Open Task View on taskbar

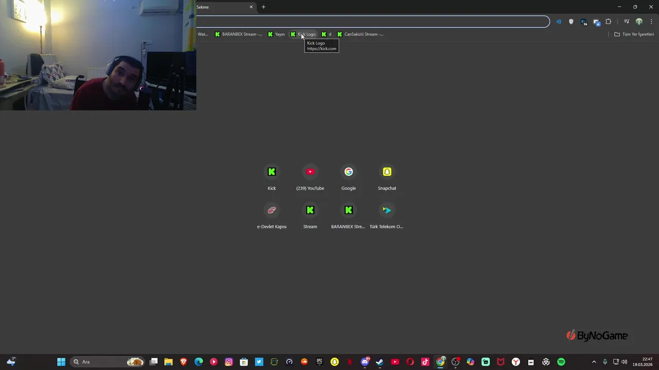tap(153, 362)
